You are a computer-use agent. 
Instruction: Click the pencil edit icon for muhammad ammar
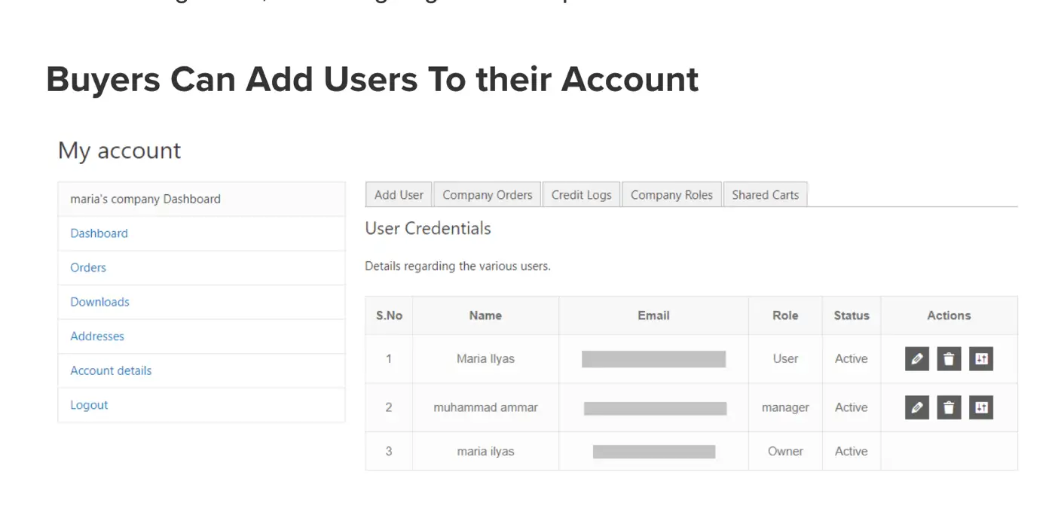pyautogui.click(x=916, y=407)
